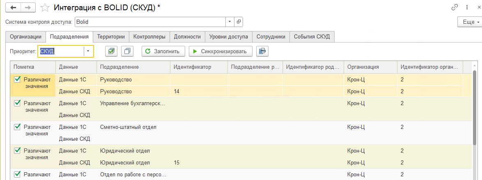Toggle checkbox for Управление бухгалтерск… row

point(17,103)
